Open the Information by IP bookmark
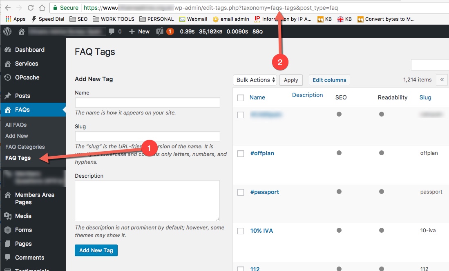Viewport: 449px width, 271px height. coord(283,19)
